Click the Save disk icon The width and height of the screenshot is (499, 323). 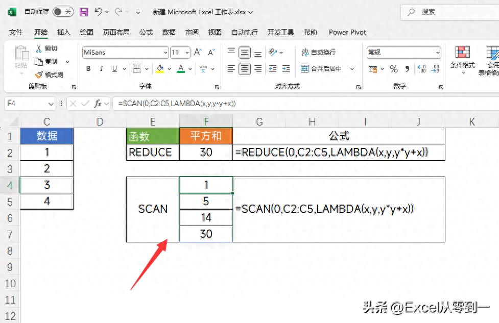tap(84, 12)
